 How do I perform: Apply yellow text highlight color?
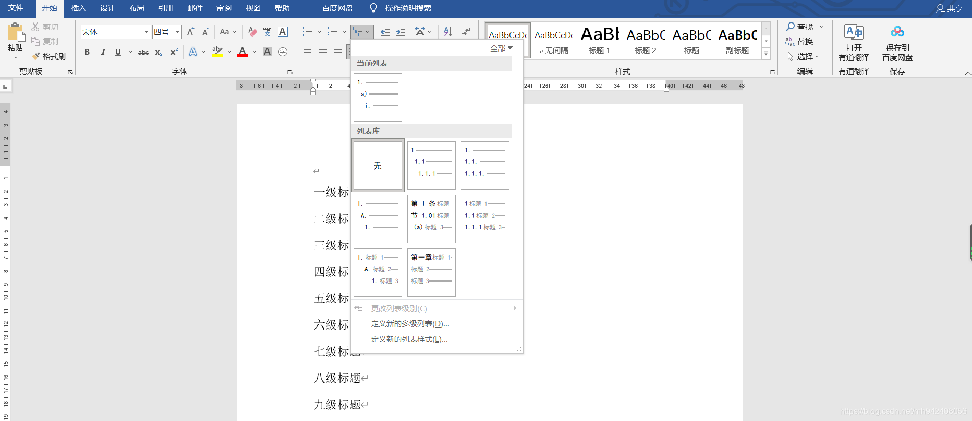[217, 52]
